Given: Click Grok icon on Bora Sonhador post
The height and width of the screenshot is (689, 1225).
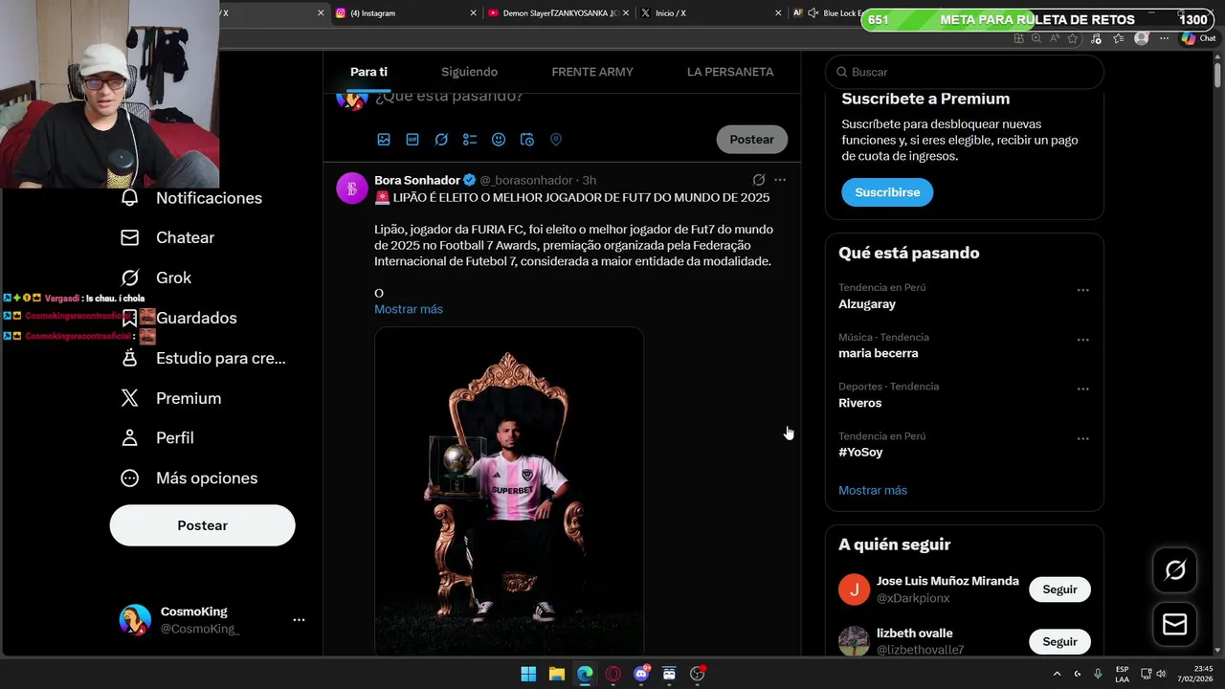Looking at the screenshot, I should point(759,180).
